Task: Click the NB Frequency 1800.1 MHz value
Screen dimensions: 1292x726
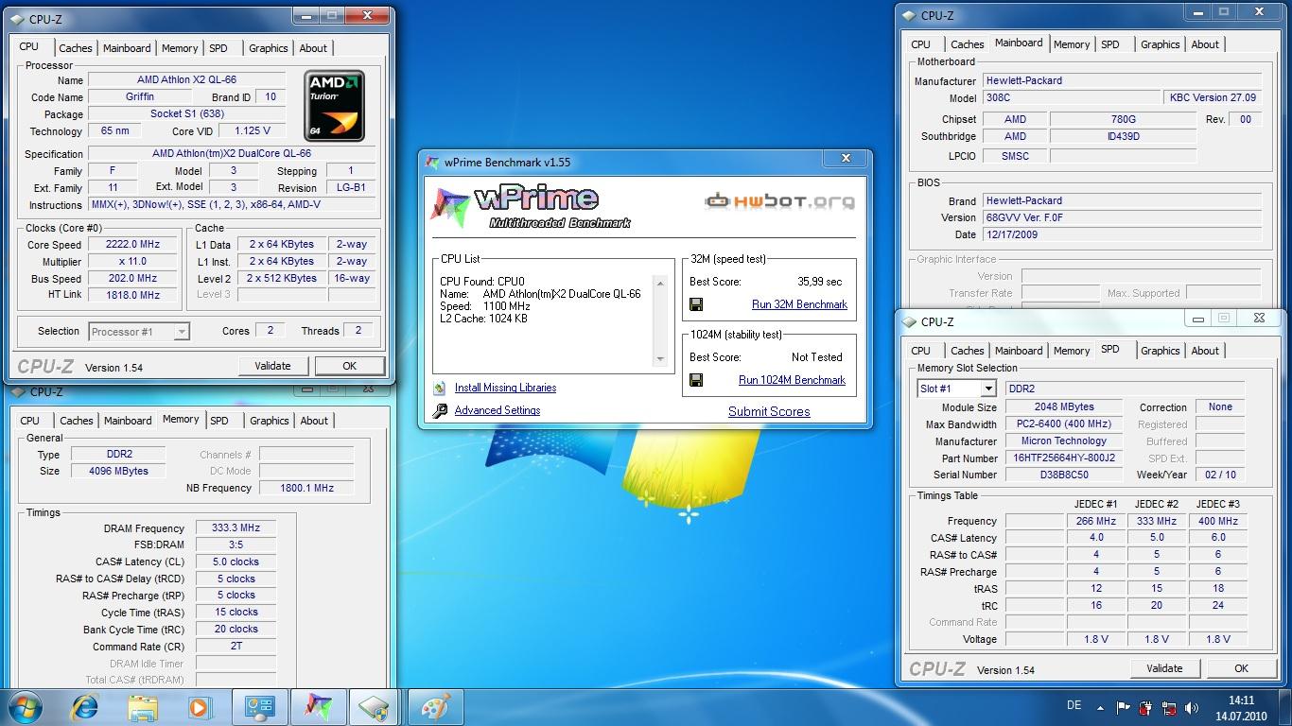Action: click(306, 488)
